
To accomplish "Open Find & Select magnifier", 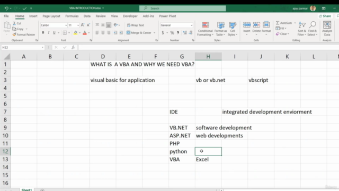I will (x=313, y=29).
